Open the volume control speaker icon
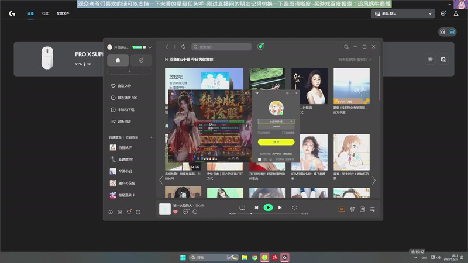This screenshot has width=468, height=263. tap(294, 207)
